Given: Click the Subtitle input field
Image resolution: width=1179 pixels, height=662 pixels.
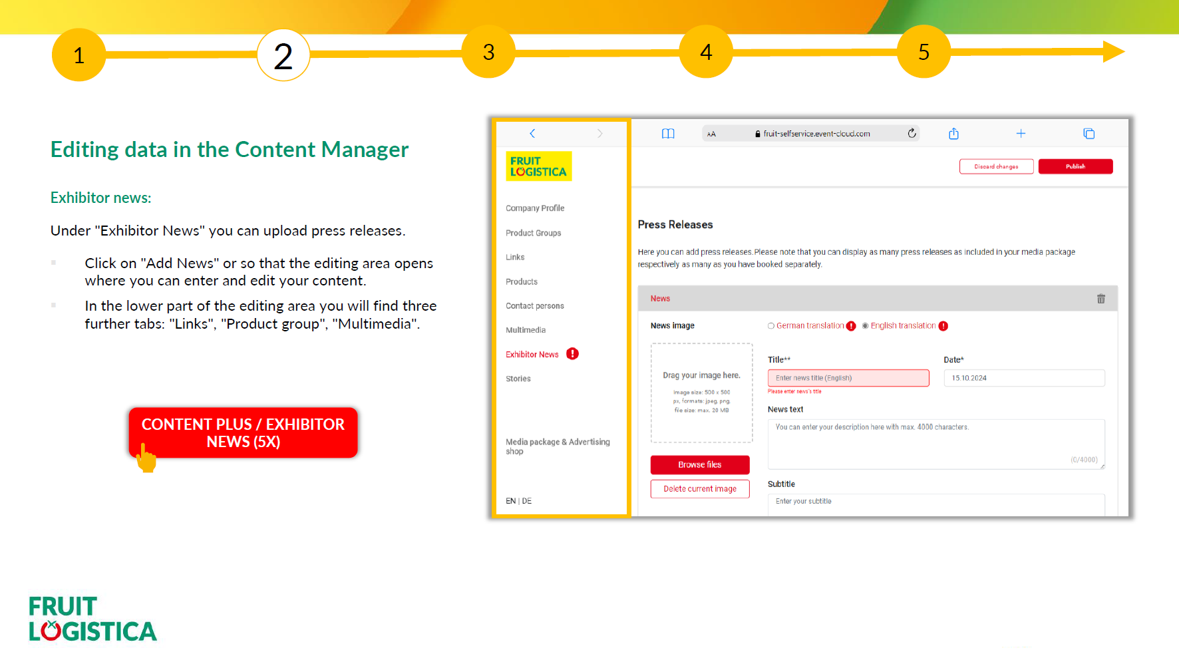Looking at the screenshot, I should point(936,504).
